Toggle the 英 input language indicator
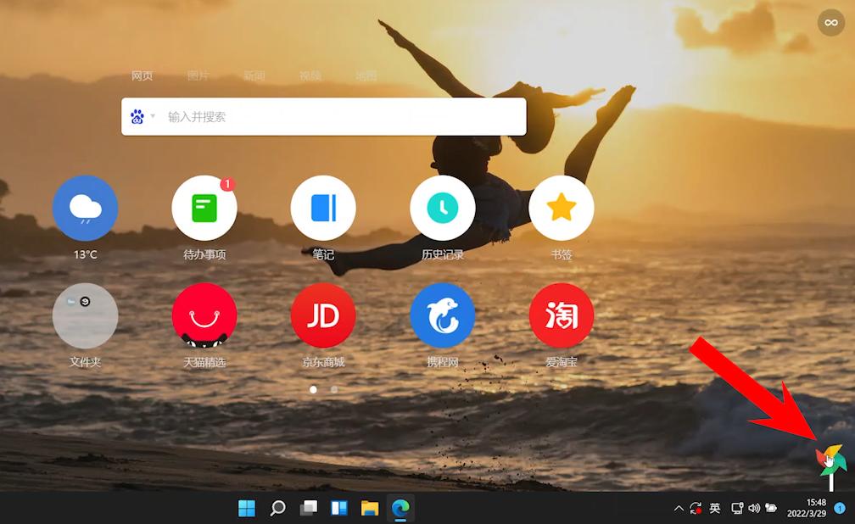The image size is (855, 524). (715, 509)
